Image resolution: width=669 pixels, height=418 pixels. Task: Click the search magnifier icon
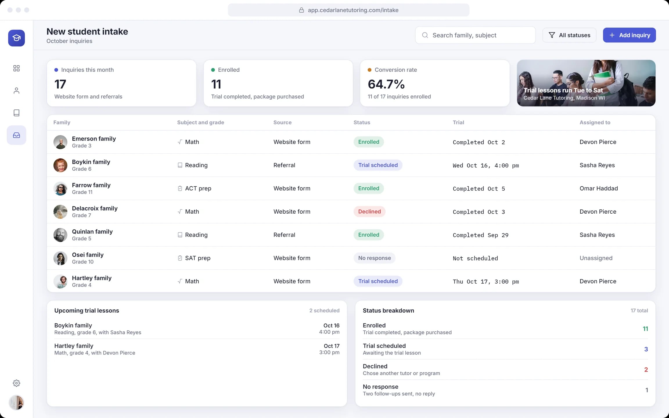pyautogui.click(x=425, y=35)
